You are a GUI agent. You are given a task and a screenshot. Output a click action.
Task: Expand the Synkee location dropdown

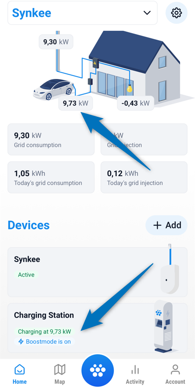tap(83, 13)
